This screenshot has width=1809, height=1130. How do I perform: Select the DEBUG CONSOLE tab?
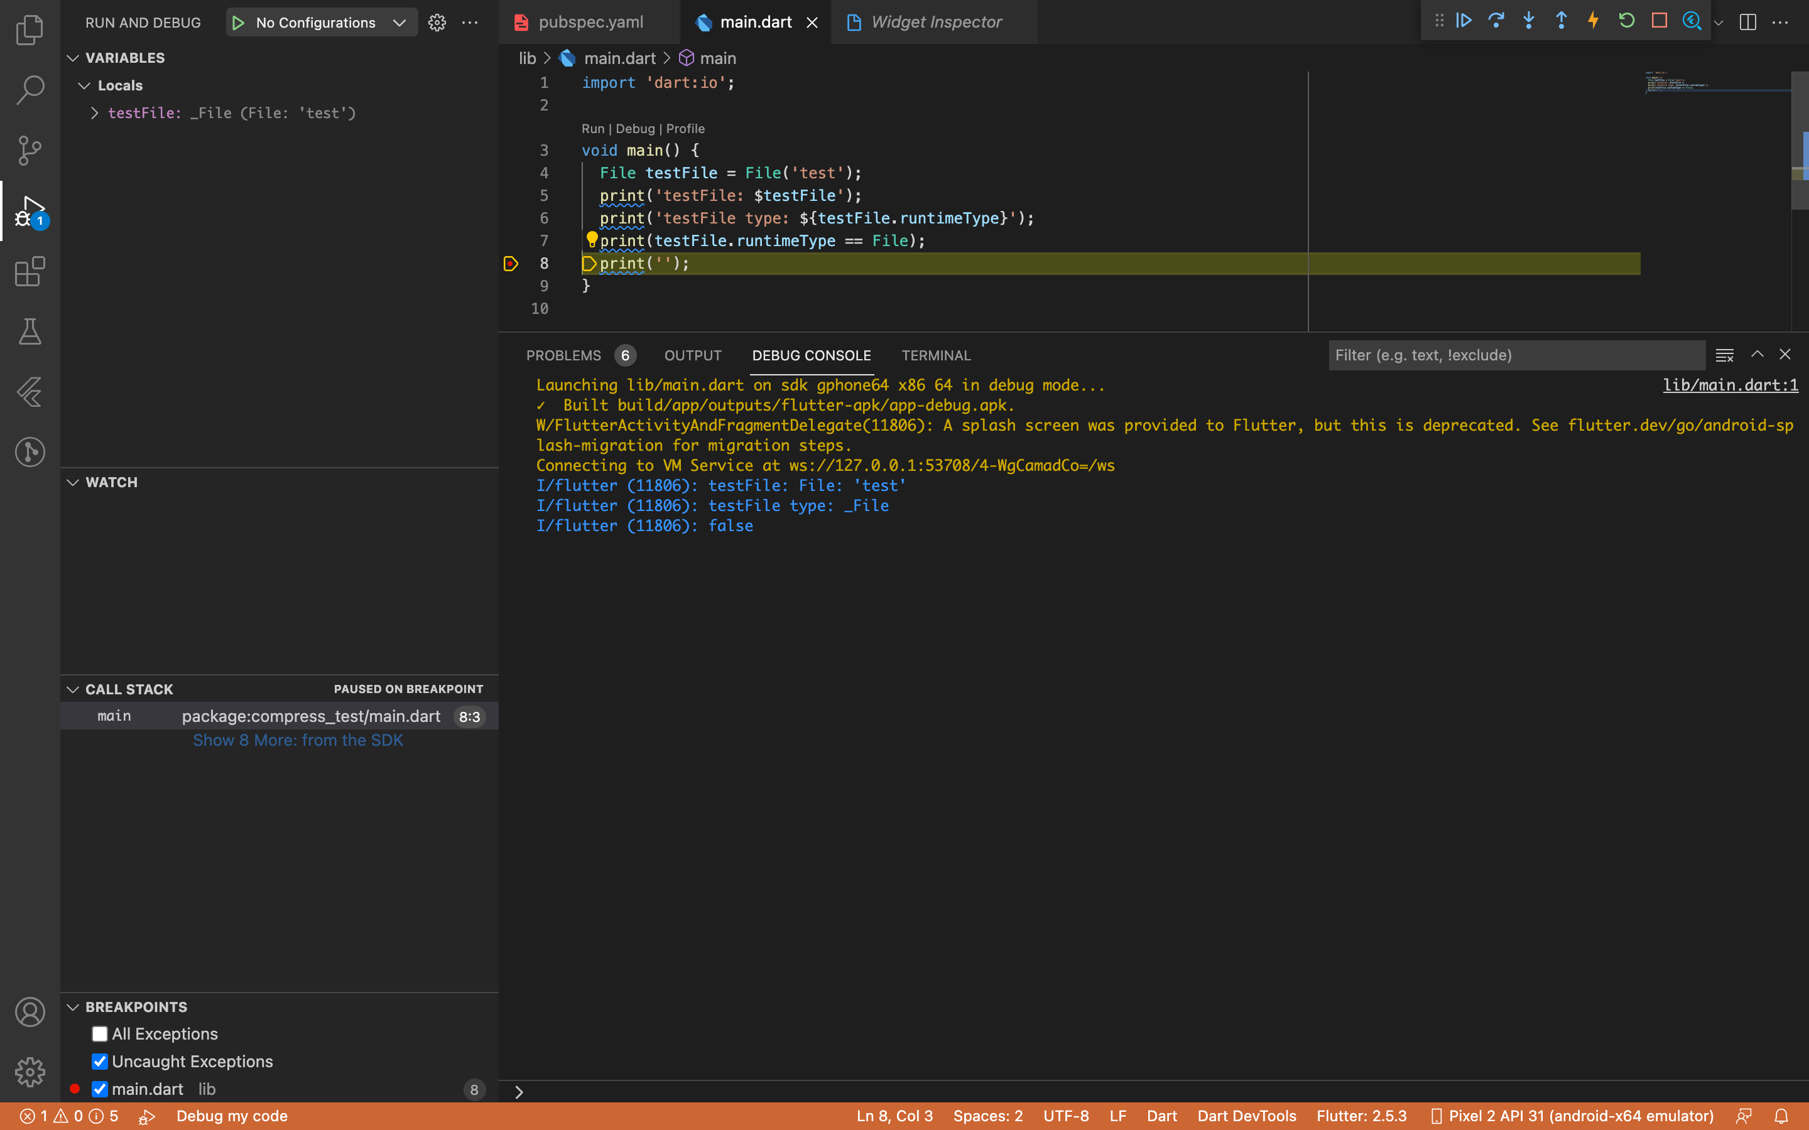point(812,354)
